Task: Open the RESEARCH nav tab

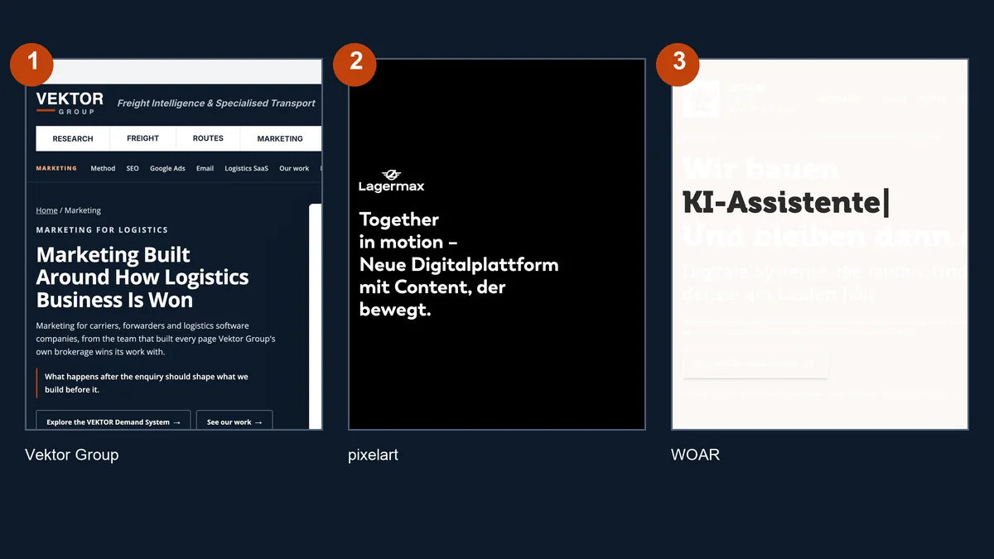Action: pos(73,138)
